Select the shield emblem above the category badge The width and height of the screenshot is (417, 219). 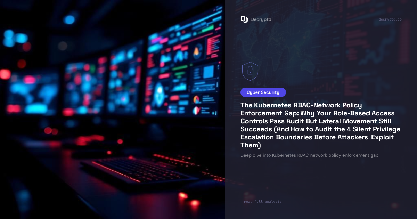pos(250,71)
